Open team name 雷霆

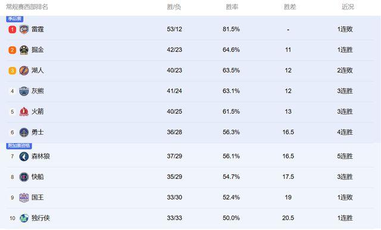tap(38, 29)
